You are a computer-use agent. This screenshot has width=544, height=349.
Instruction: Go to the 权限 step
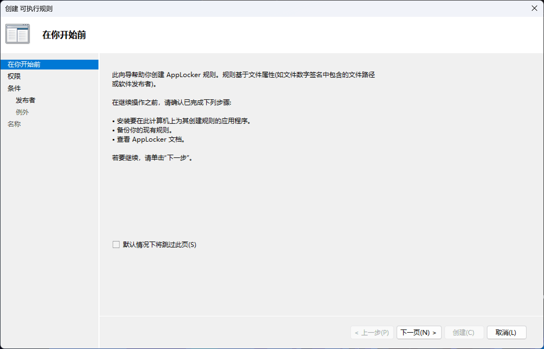pyautogui.click(x=14, y=77)
